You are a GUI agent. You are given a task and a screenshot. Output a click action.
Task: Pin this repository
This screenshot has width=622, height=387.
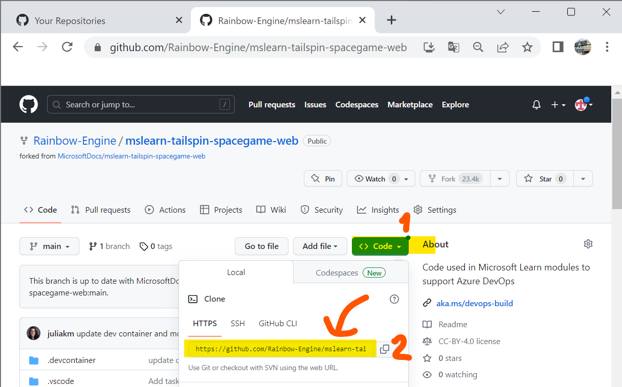323,179
